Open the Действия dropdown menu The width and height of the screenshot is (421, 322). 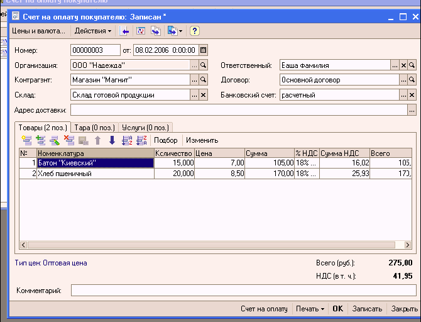[92, 30]
